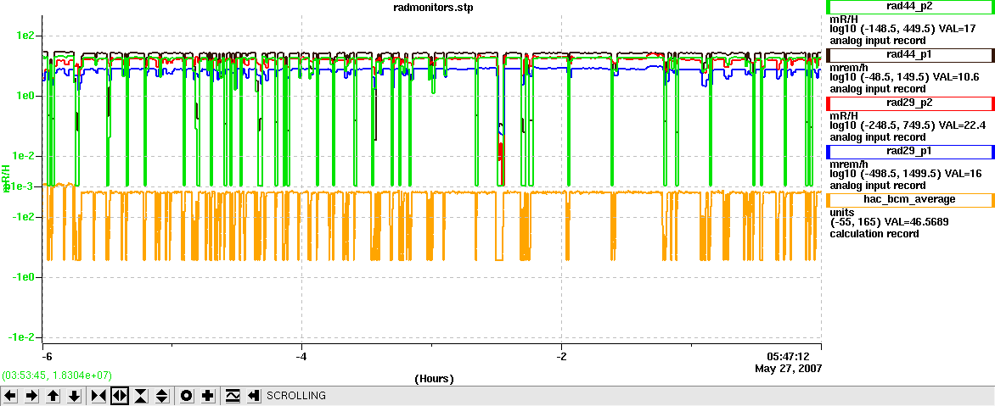The image size is (995, 406).
Task: Click the -2 x-axis tick label
Action: point(561,357)
